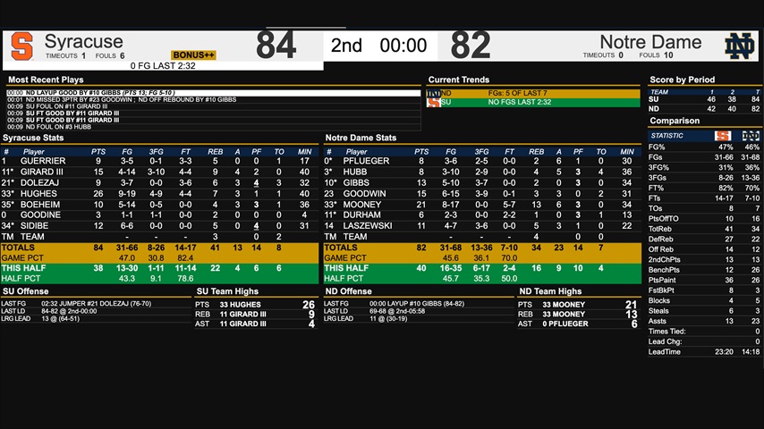Click the SU logo in Current Trends
This screenshot has height=429, width=764.
(434, 103)
